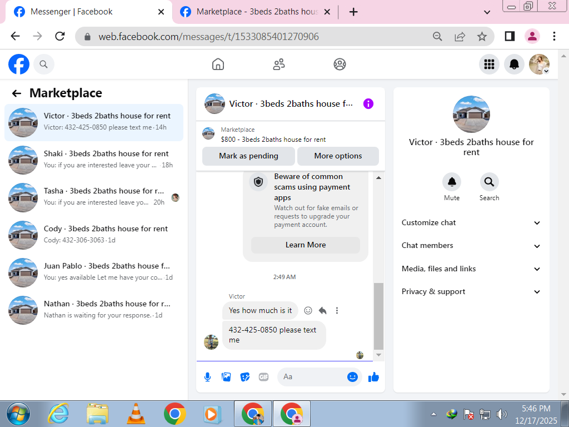The width and height of the screenshot is (569, 427).
Task: Click Mark as pending button
Action: click(x=248, y=156)
